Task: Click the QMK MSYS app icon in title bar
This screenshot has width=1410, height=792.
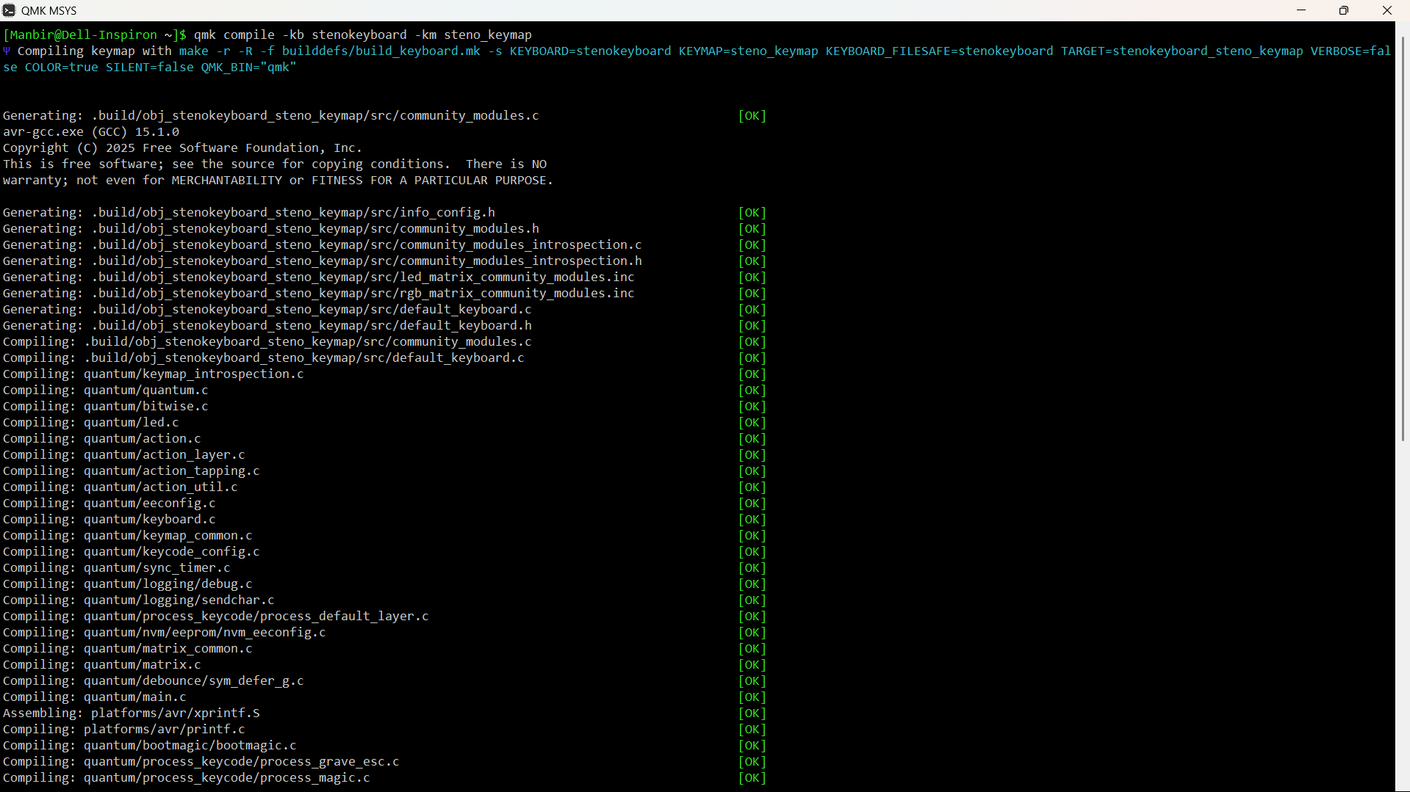Action: 9,10
